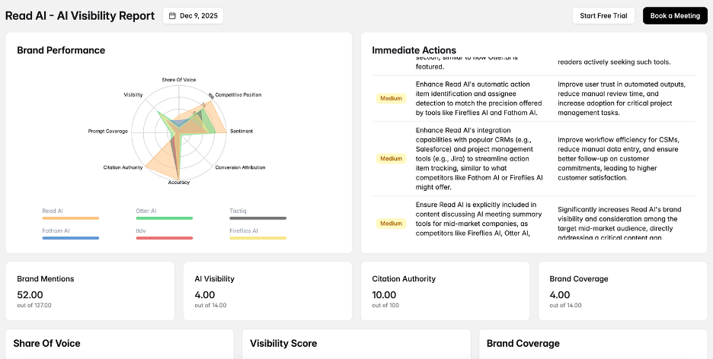
Task: Click the Start Free Trial button
Action: (x=603, y=16)
